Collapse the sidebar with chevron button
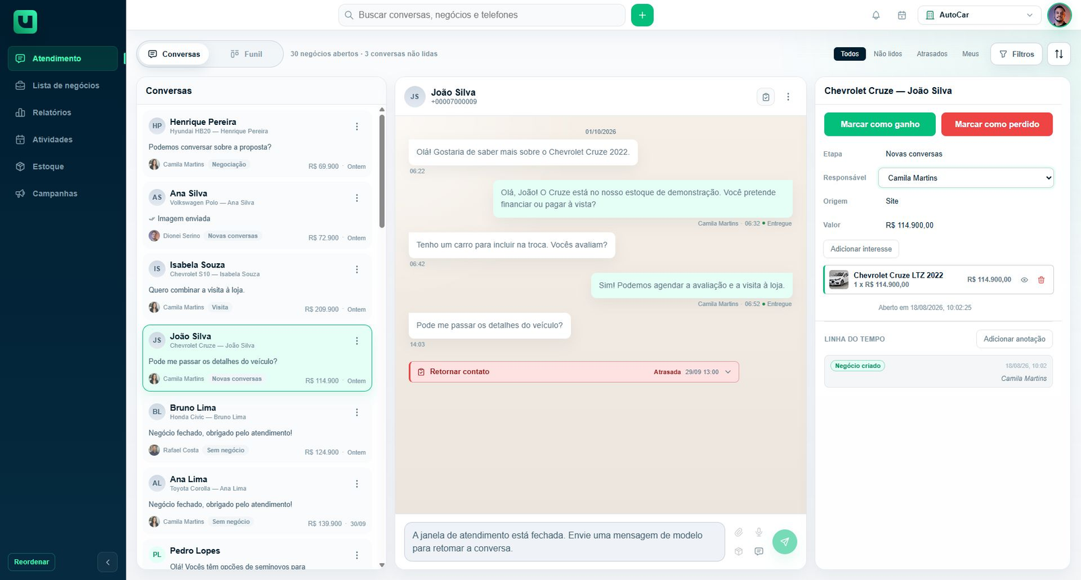Image resolution: width=1081 pixels, height=580 pixels. click(x=107, y=562)
